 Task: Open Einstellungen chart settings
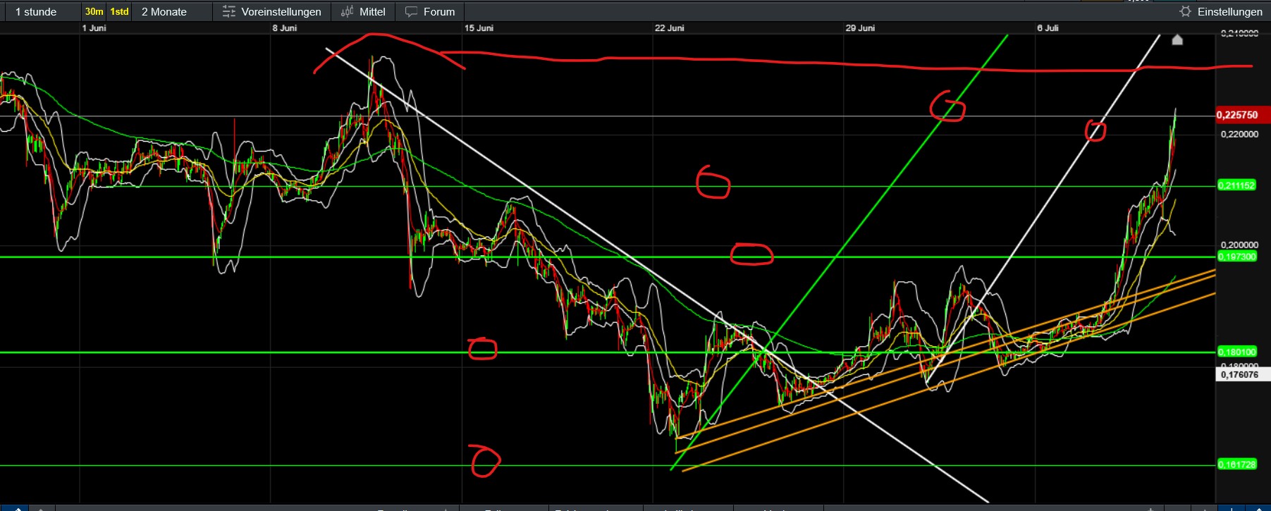coord(1230,12)
